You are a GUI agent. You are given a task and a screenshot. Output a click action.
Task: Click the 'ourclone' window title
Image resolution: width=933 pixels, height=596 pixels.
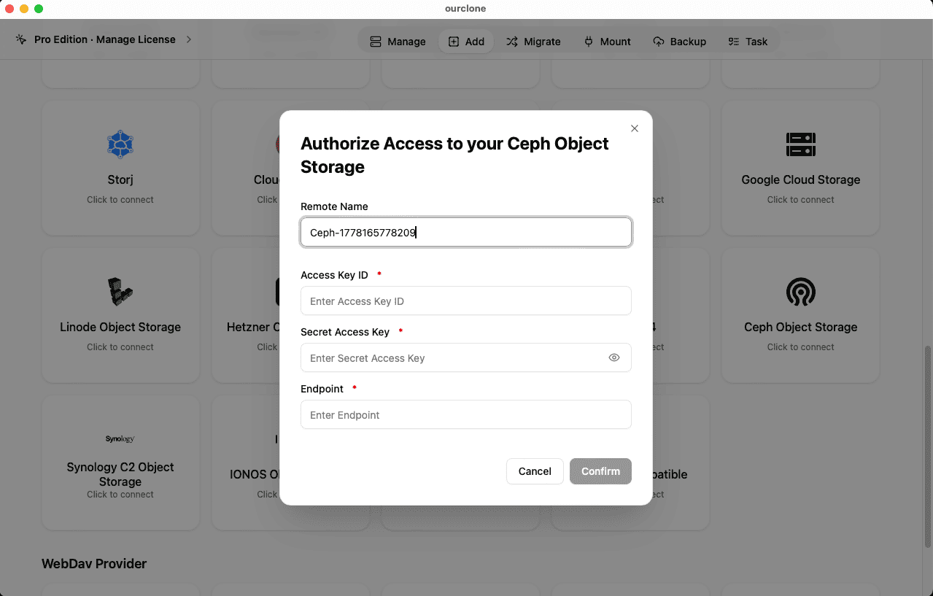465,9
